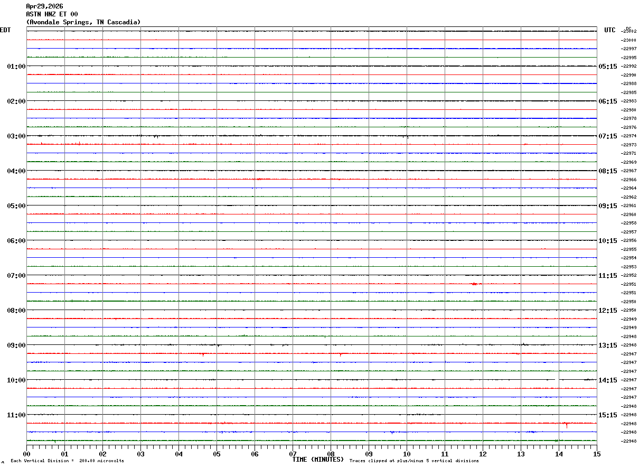The image size is (639, 468).
Task: Click minute 07 on the time axis
Action: pyautogui.click(x=293, y=454)
